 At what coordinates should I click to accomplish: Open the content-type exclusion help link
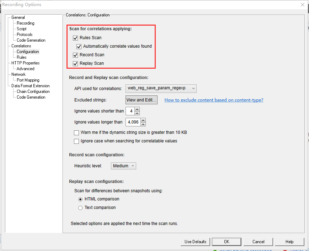tap(214, 100)
